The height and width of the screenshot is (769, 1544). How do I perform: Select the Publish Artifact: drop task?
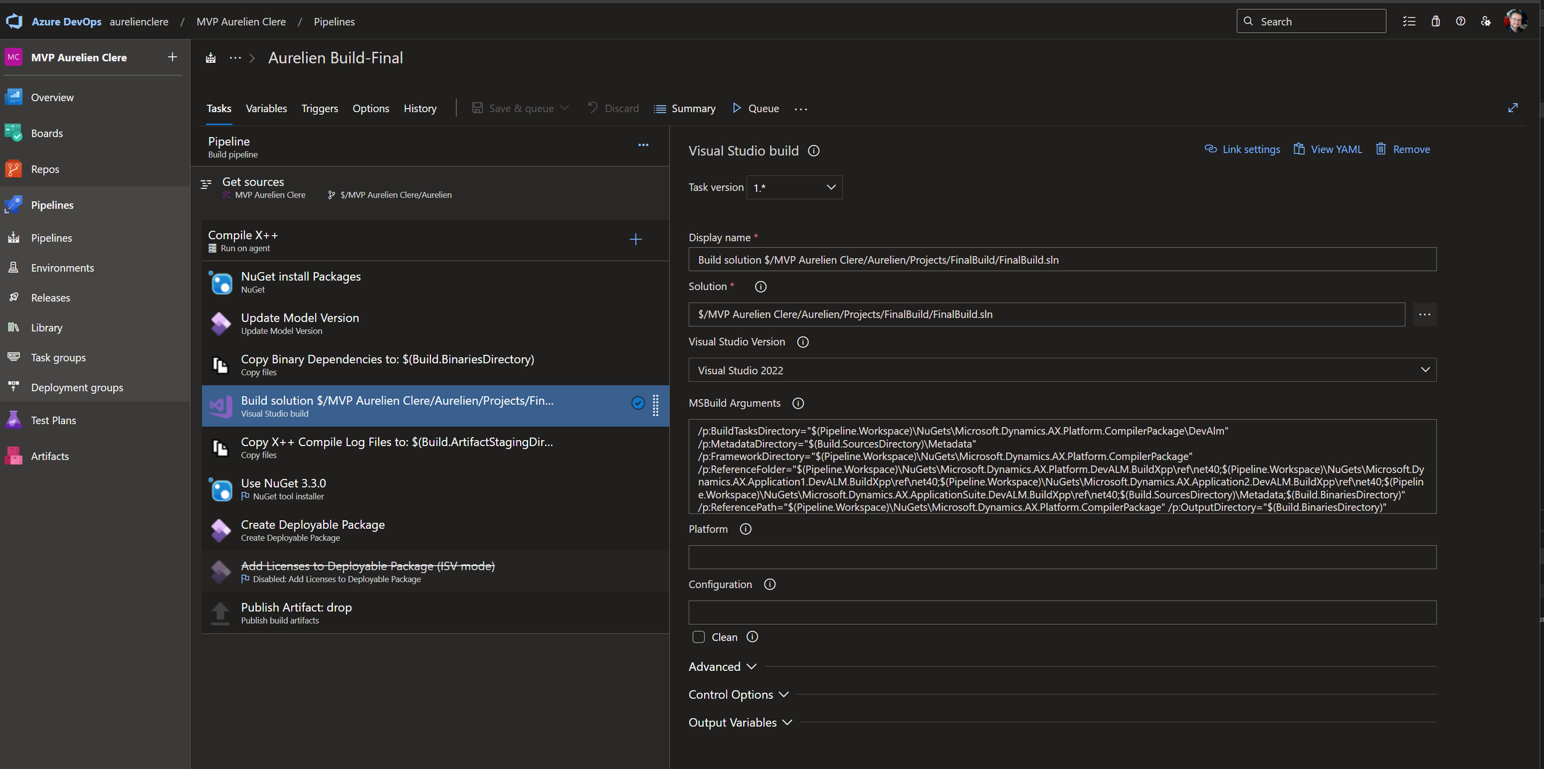click(435, 613)
